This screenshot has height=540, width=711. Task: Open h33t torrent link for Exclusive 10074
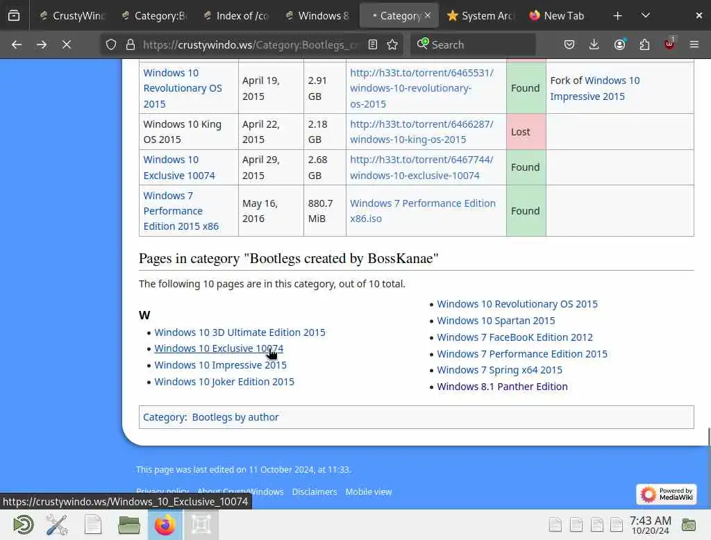coord(421,167)
